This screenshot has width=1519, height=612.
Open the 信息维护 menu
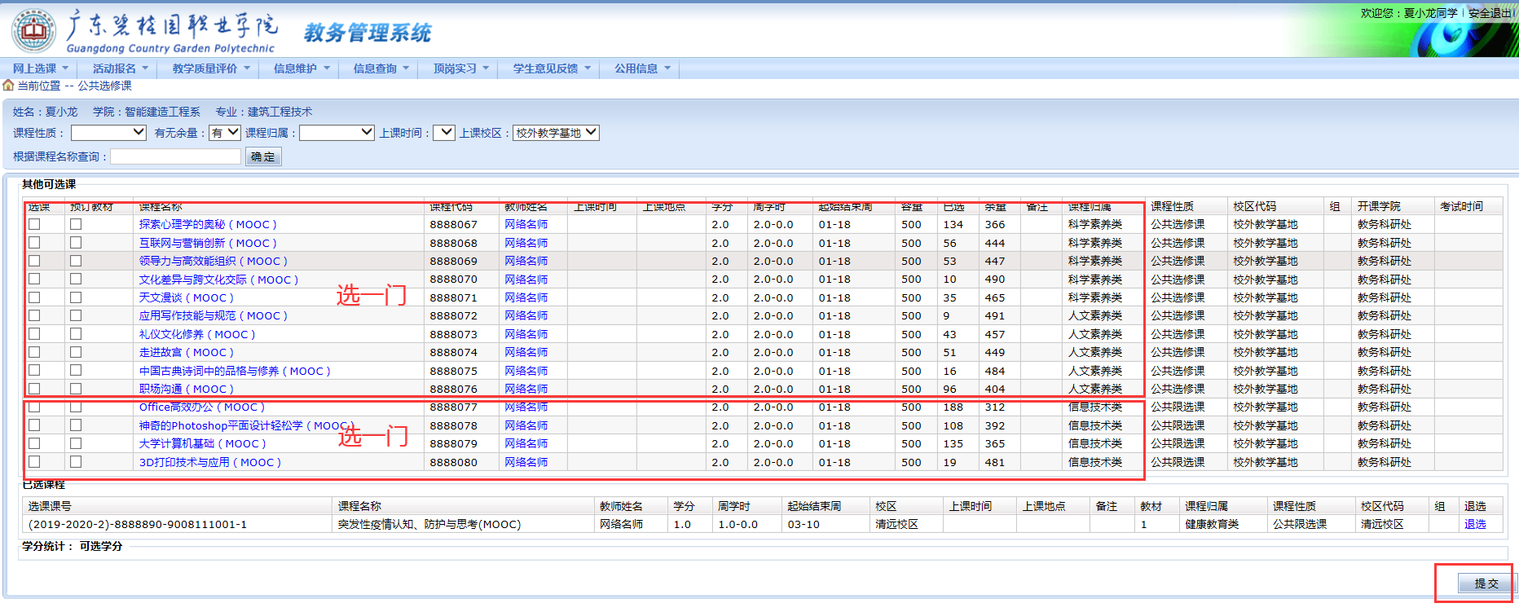tap(302, 68)
